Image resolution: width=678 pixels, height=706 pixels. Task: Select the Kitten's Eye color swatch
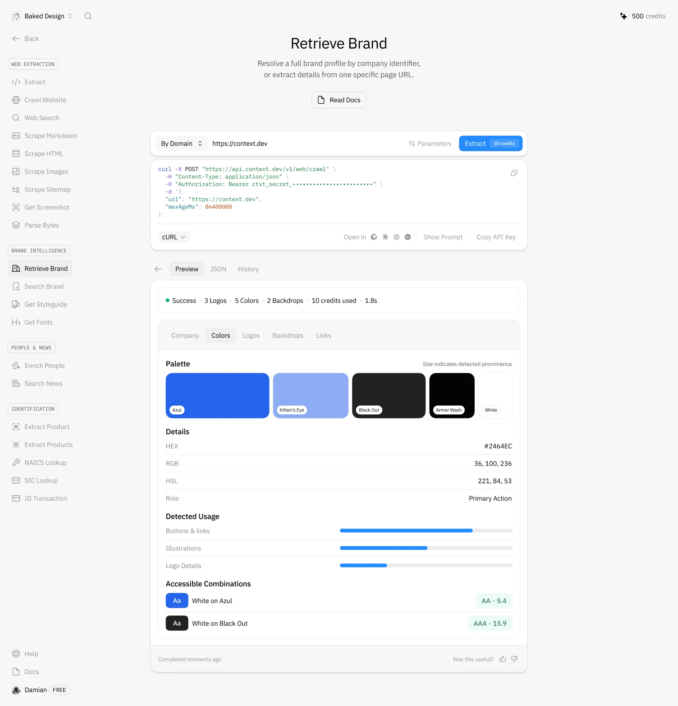[310, 395]
